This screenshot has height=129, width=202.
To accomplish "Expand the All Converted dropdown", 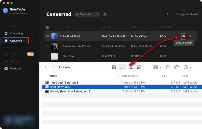I will (x=87, y=14).
